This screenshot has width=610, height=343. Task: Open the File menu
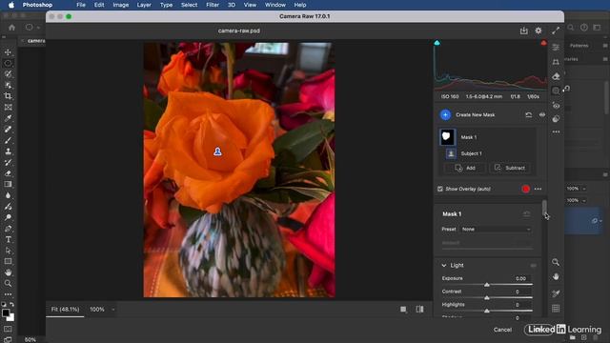[x=81, y=5]
